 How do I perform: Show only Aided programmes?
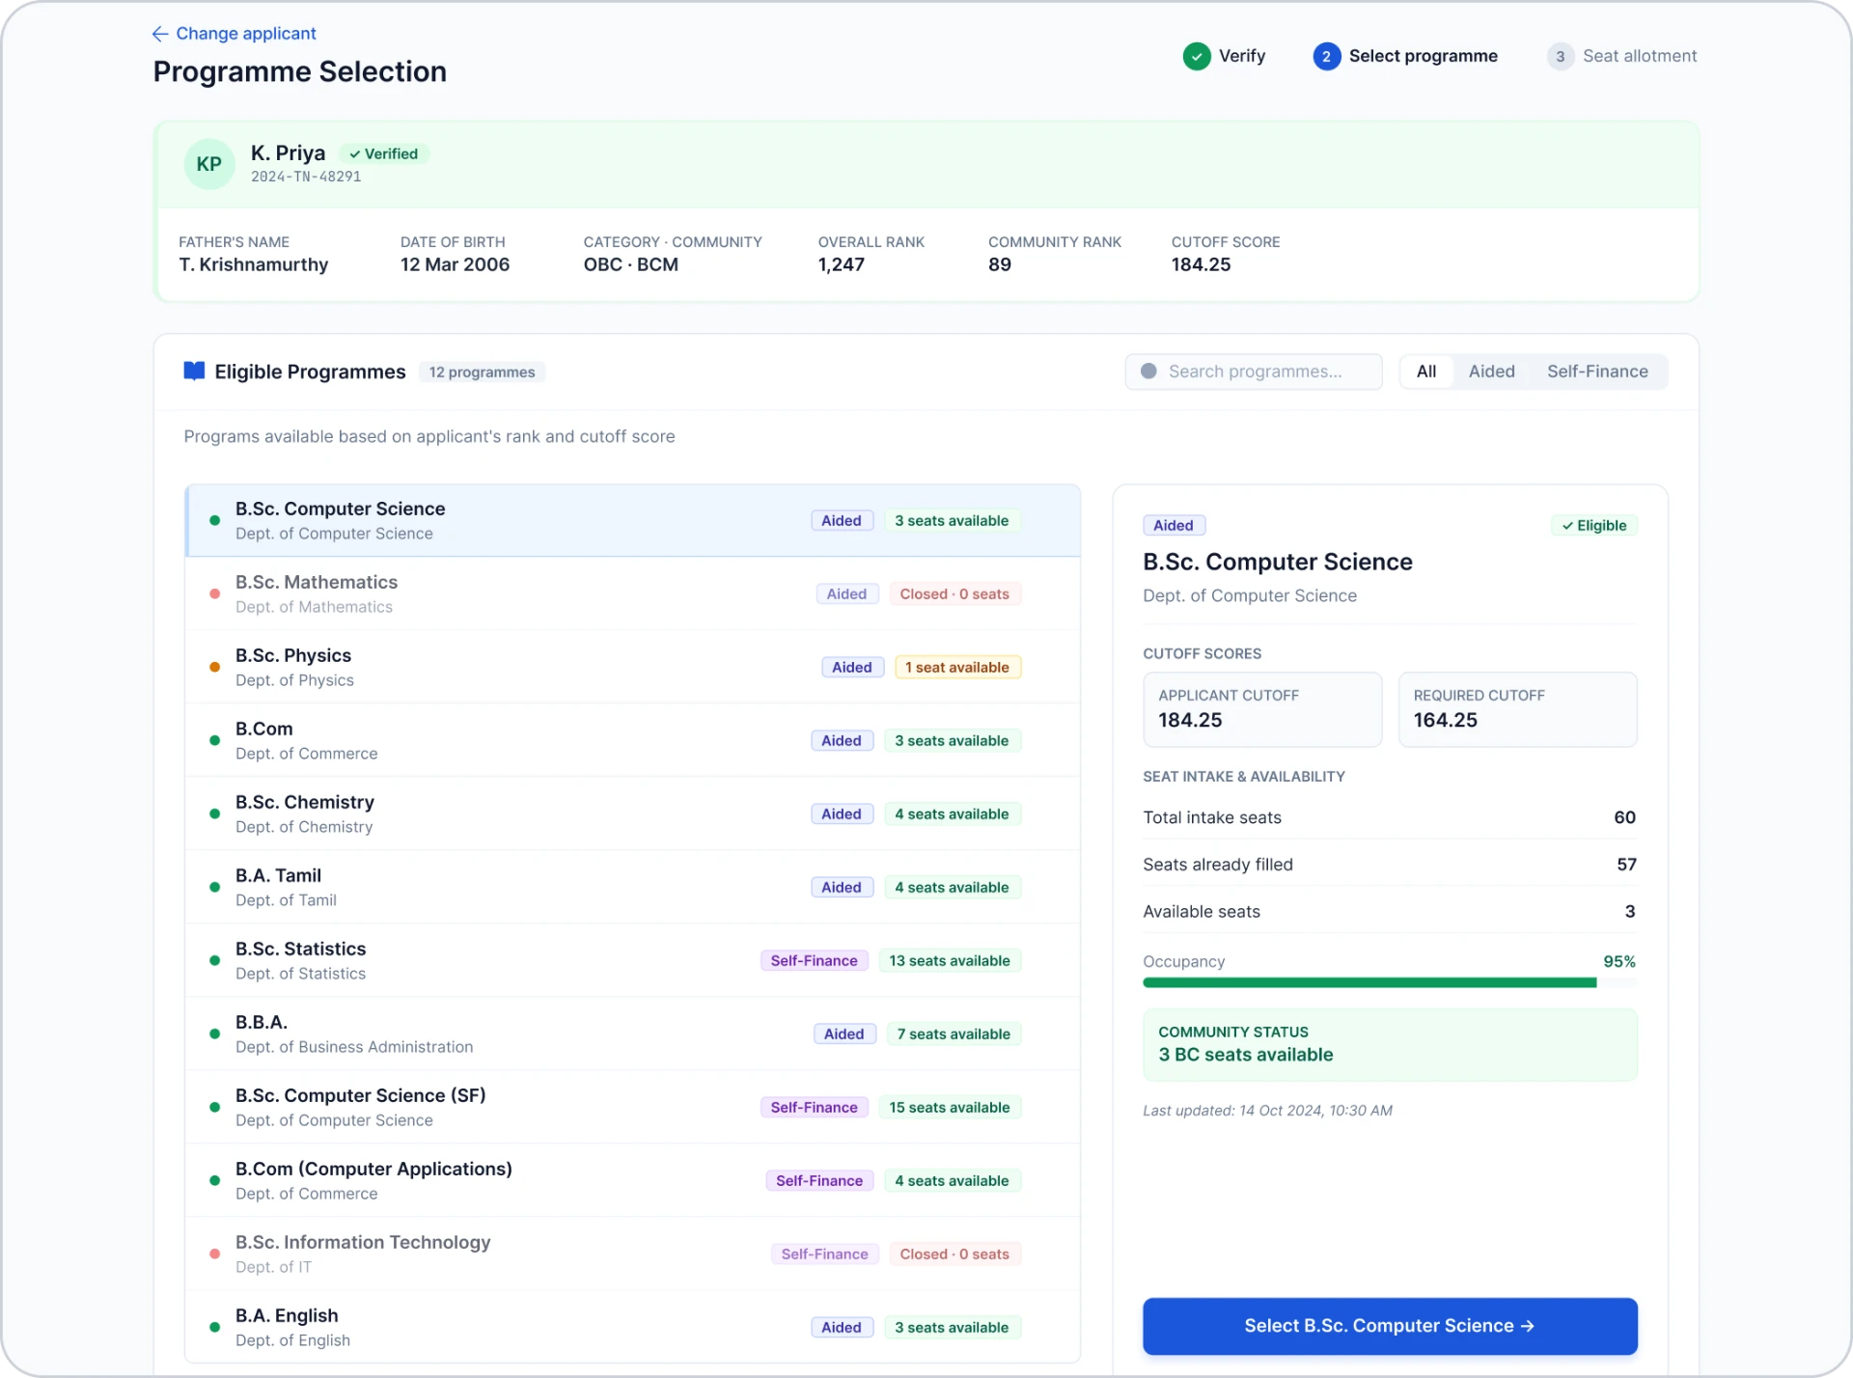1491,372
